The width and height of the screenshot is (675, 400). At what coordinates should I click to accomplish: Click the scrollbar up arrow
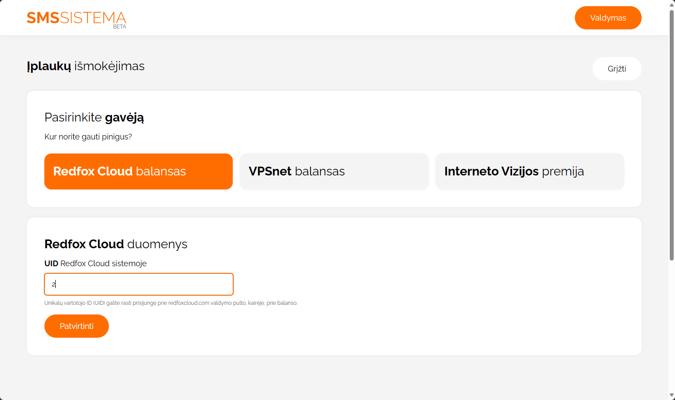pyautogui.click(x=671, y=3)
